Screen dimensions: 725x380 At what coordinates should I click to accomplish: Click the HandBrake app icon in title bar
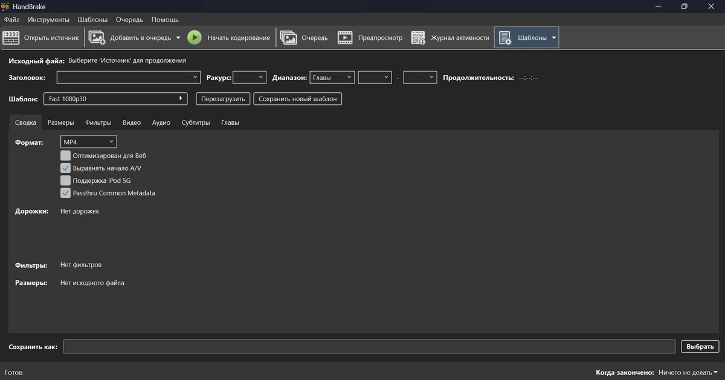pos(5,6)
